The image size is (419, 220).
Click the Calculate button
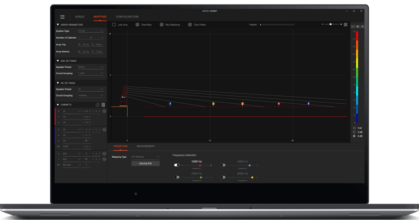click(x=145, y=163)
